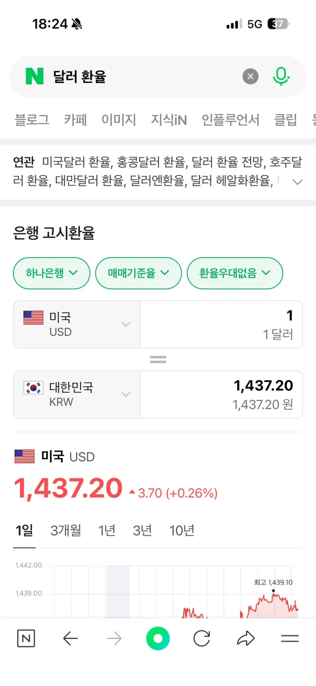Viewport: 316px width, 686px height.
Task: Open related search 미국달러 환율
Action: pos(76,162)
